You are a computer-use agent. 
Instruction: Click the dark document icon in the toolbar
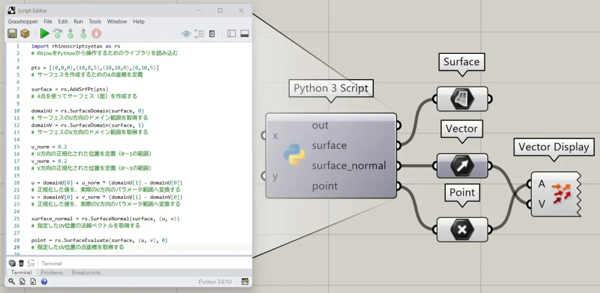[x=212, y=33]
